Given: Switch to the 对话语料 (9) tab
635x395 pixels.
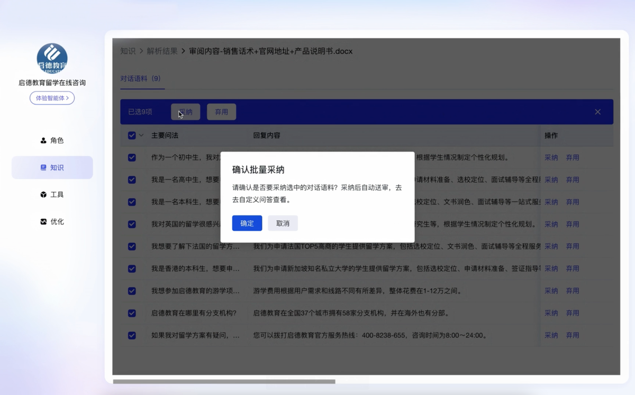Looking at the screenshot, I should coord(140,78).
